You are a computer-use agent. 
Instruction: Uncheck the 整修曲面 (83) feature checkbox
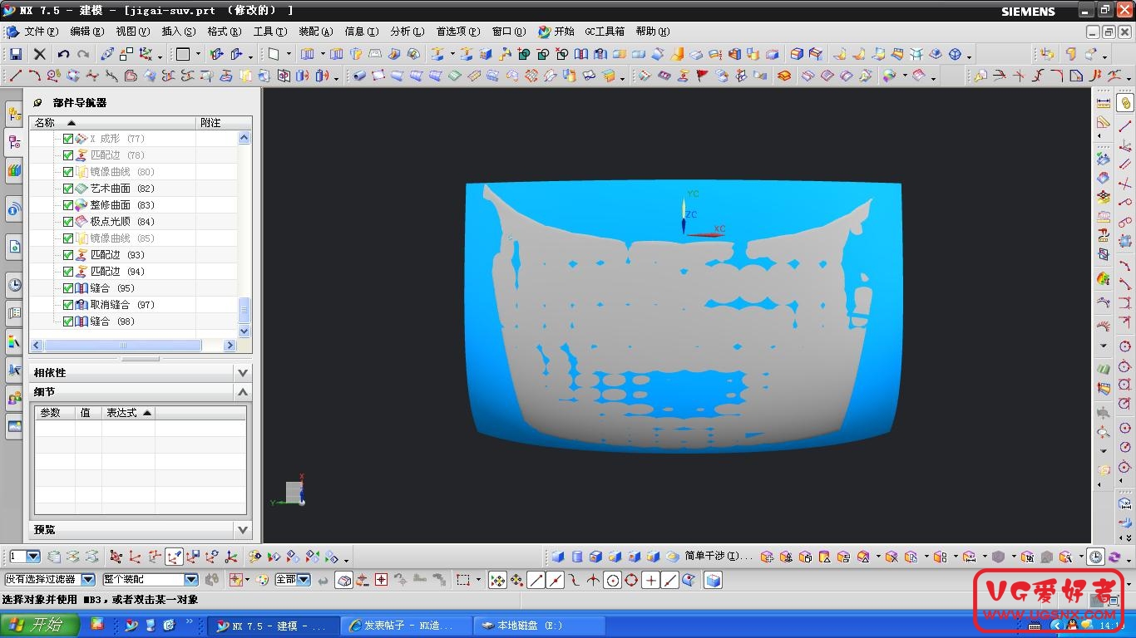click(x=68, y=205)
